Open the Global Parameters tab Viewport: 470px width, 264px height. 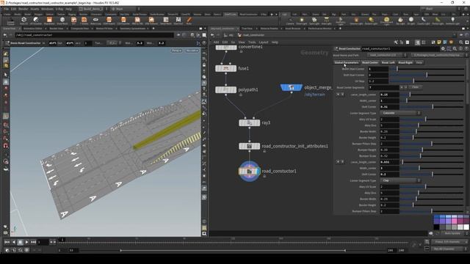(x=347, y=62)
